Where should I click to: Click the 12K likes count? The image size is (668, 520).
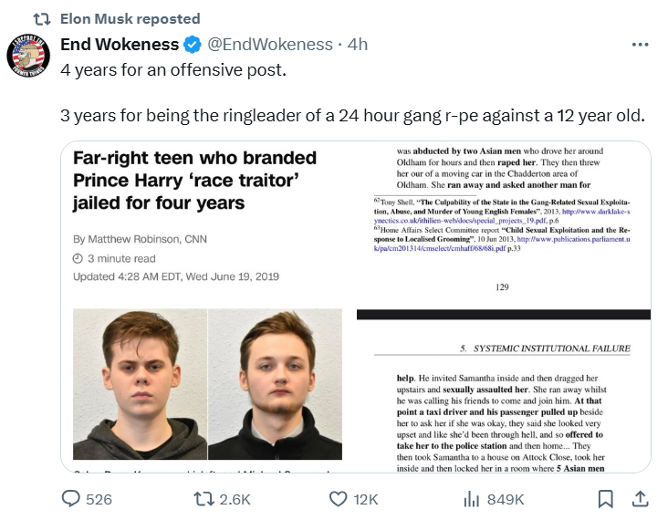366,500
